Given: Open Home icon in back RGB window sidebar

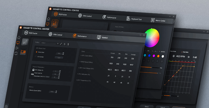Looking at the screenshot, I should [x=49, y=19].
